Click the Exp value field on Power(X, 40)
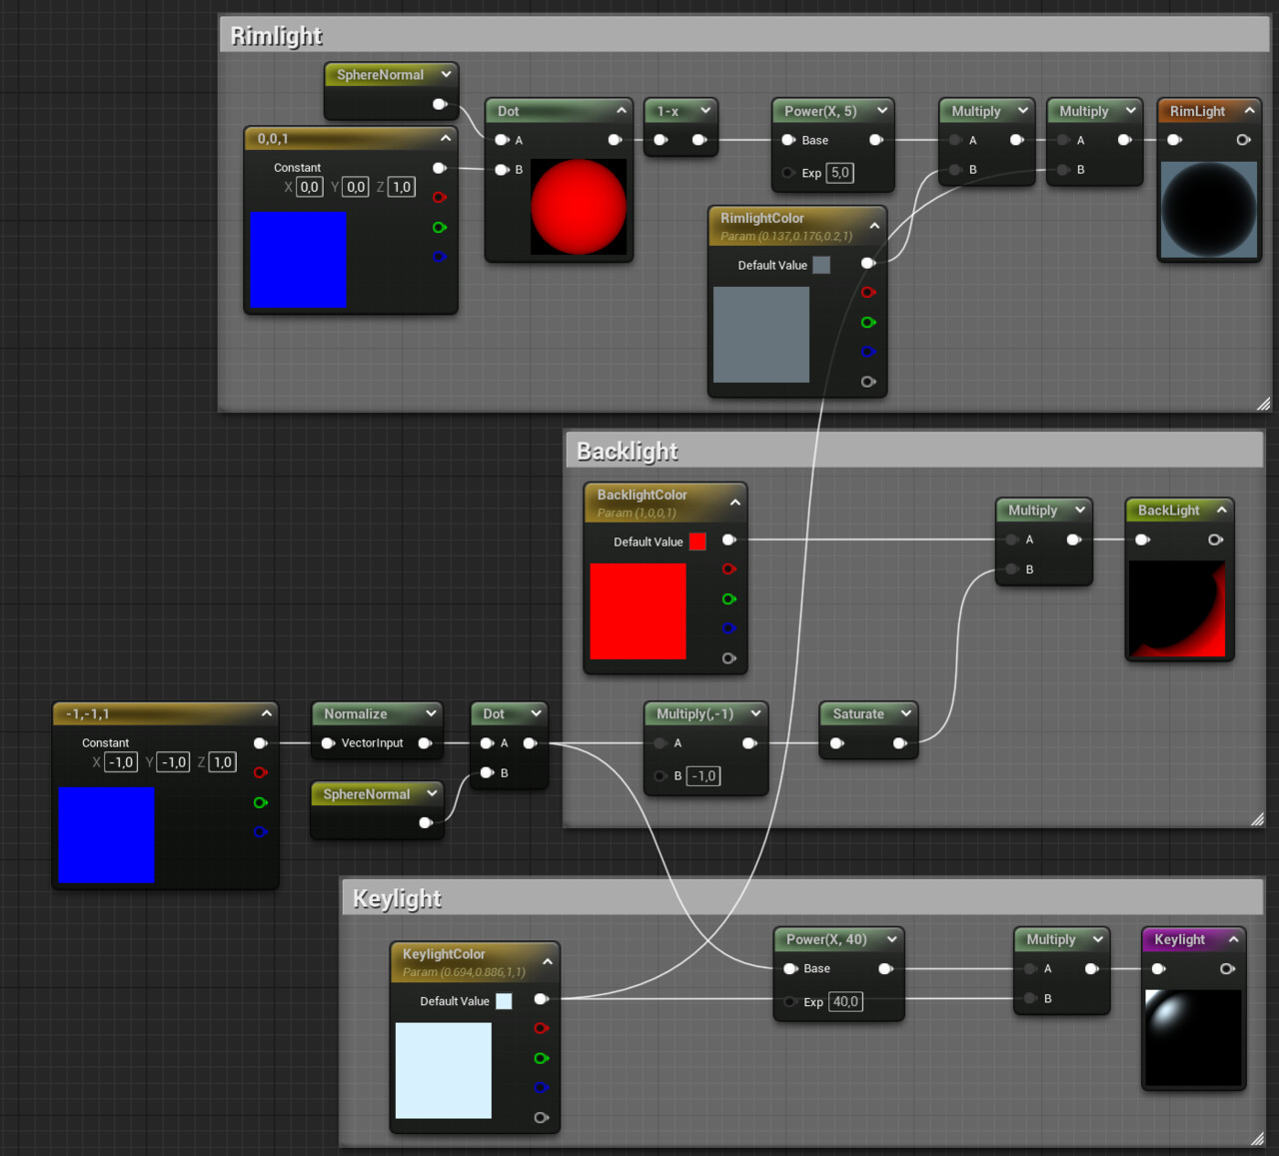1279x1156 pixels. click(x=843, y=1001)
